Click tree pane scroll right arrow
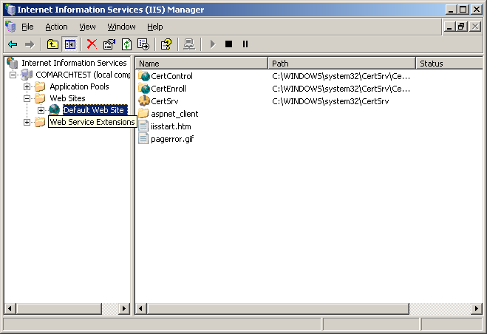The image size is (487, 334). click(x=124, y=309)
